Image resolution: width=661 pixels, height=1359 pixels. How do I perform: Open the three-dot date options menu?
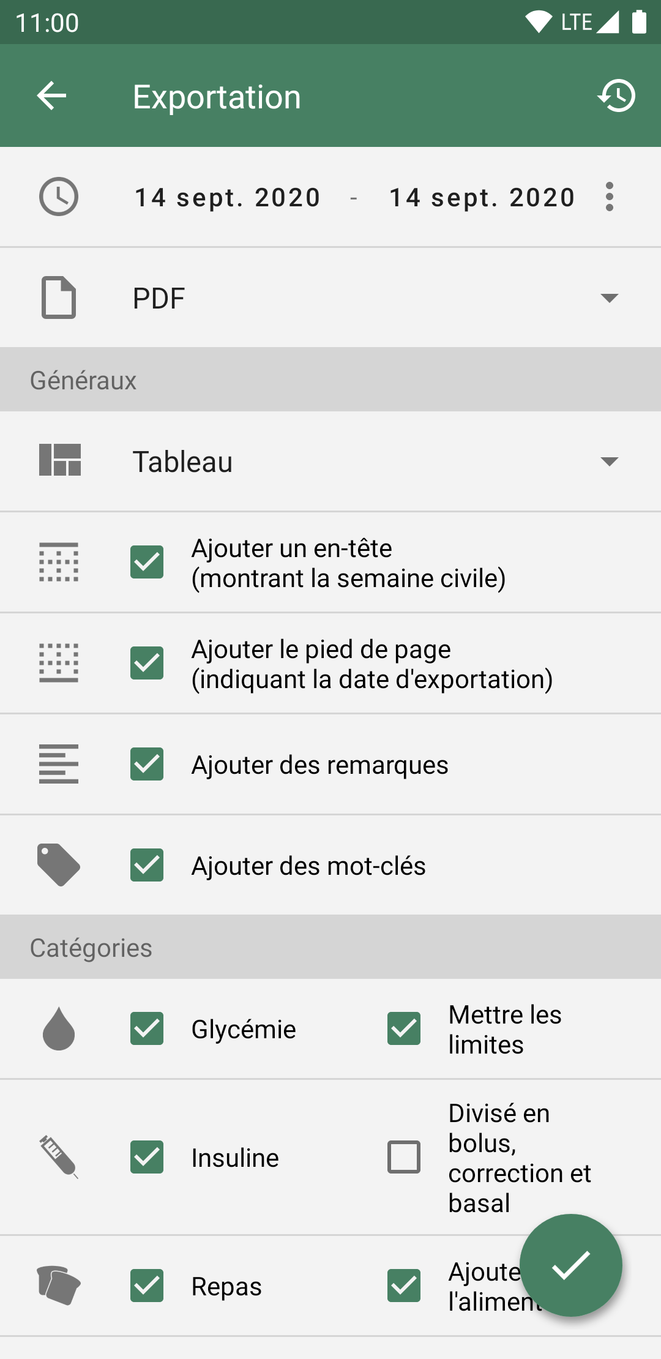click(x=609, y=197)
